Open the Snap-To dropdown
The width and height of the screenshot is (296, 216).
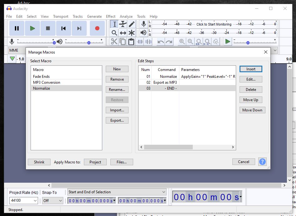(53, 201)
